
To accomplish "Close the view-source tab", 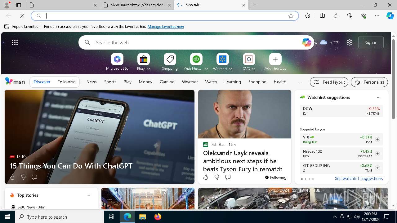I will pyautogui.click(x=170, y=5).
